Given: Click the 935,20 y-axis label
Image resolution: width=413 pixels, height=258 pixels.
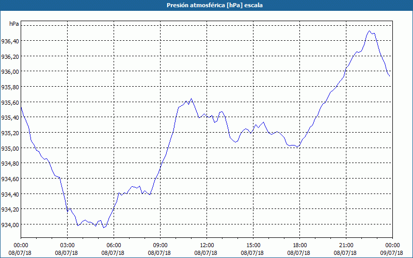Looking at the screenshot, I should pyautogui.click(x=10, y=133).
